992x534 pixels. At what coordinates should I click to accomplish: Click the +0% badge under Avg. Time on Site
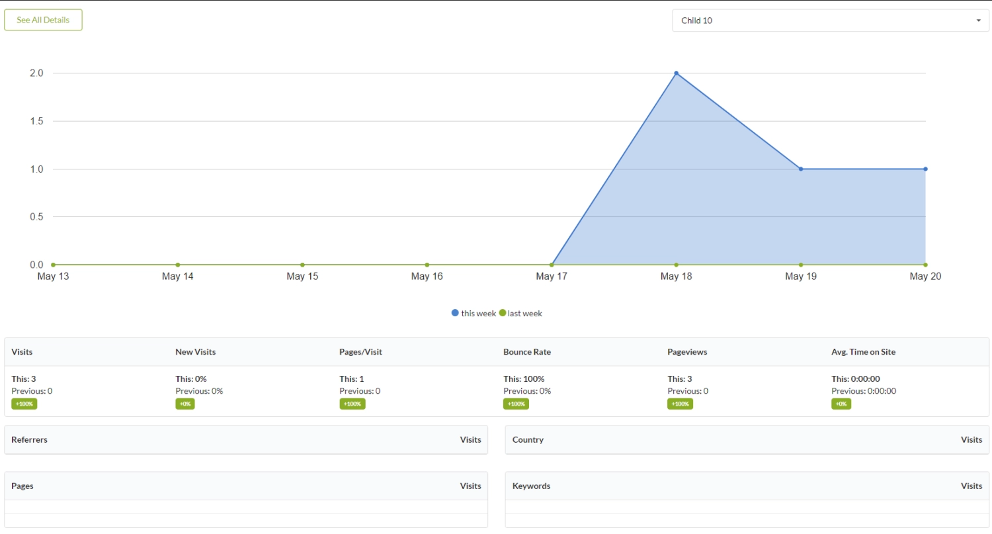click(x=841, y=404)
